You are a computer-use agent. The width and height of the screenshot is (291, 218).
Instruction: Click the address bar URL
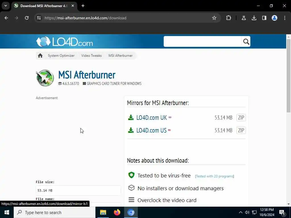(x=85, y=18)
